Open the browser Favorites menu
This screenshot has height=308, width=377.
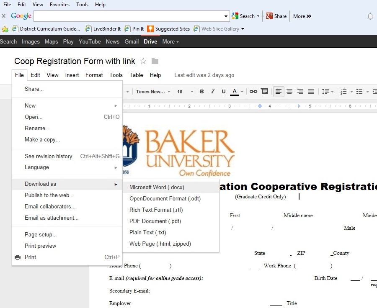tap(59, 5)
